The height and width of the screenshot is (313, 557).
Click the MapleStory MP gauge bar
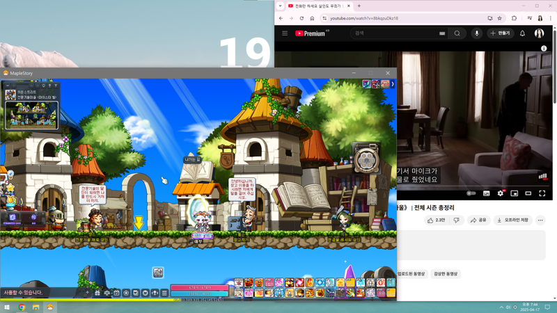(199, 294)
